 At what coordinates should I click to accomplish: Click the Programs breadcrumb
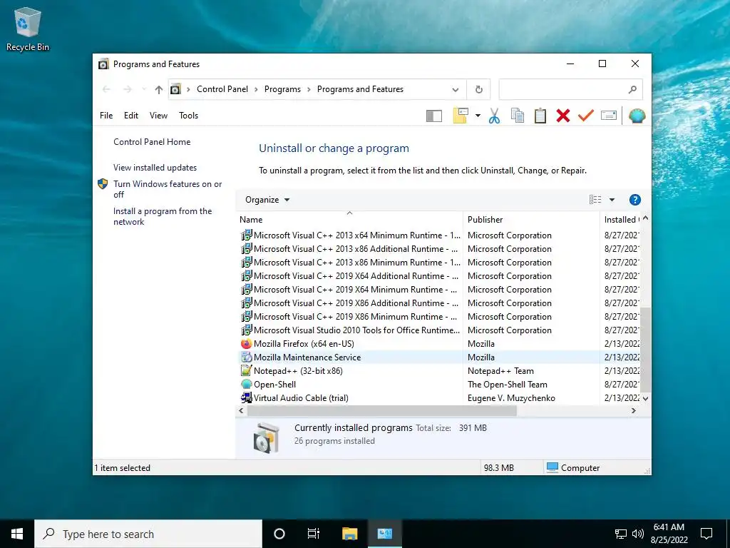(282, 89)
